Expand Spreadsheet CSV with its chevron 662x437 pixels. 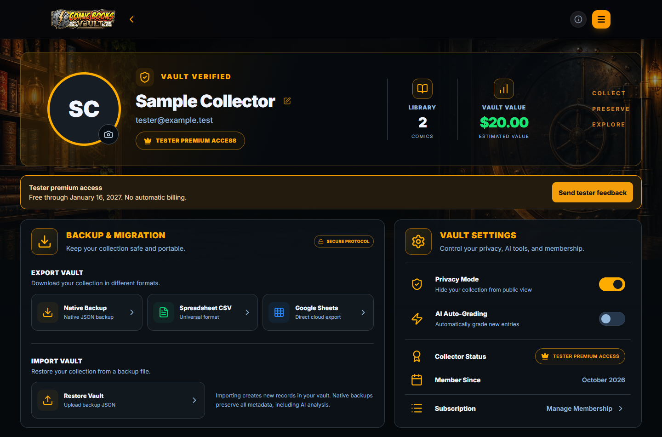pos(247,312)
